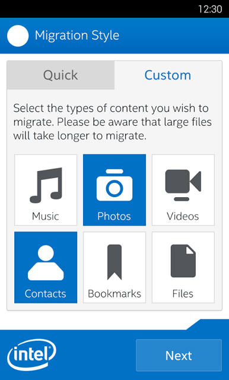Viewport: 229px width, 380px height.
Task: Click the white circle in header
Action: (x=18, y=36)
